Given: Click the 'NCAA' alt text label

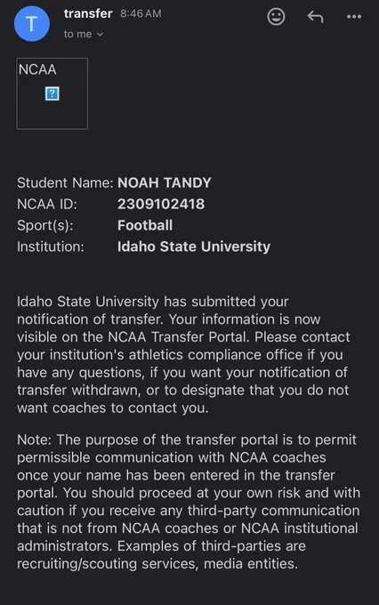Looking at the screenshot, I should pyautogui.click(x=37, y=69).
